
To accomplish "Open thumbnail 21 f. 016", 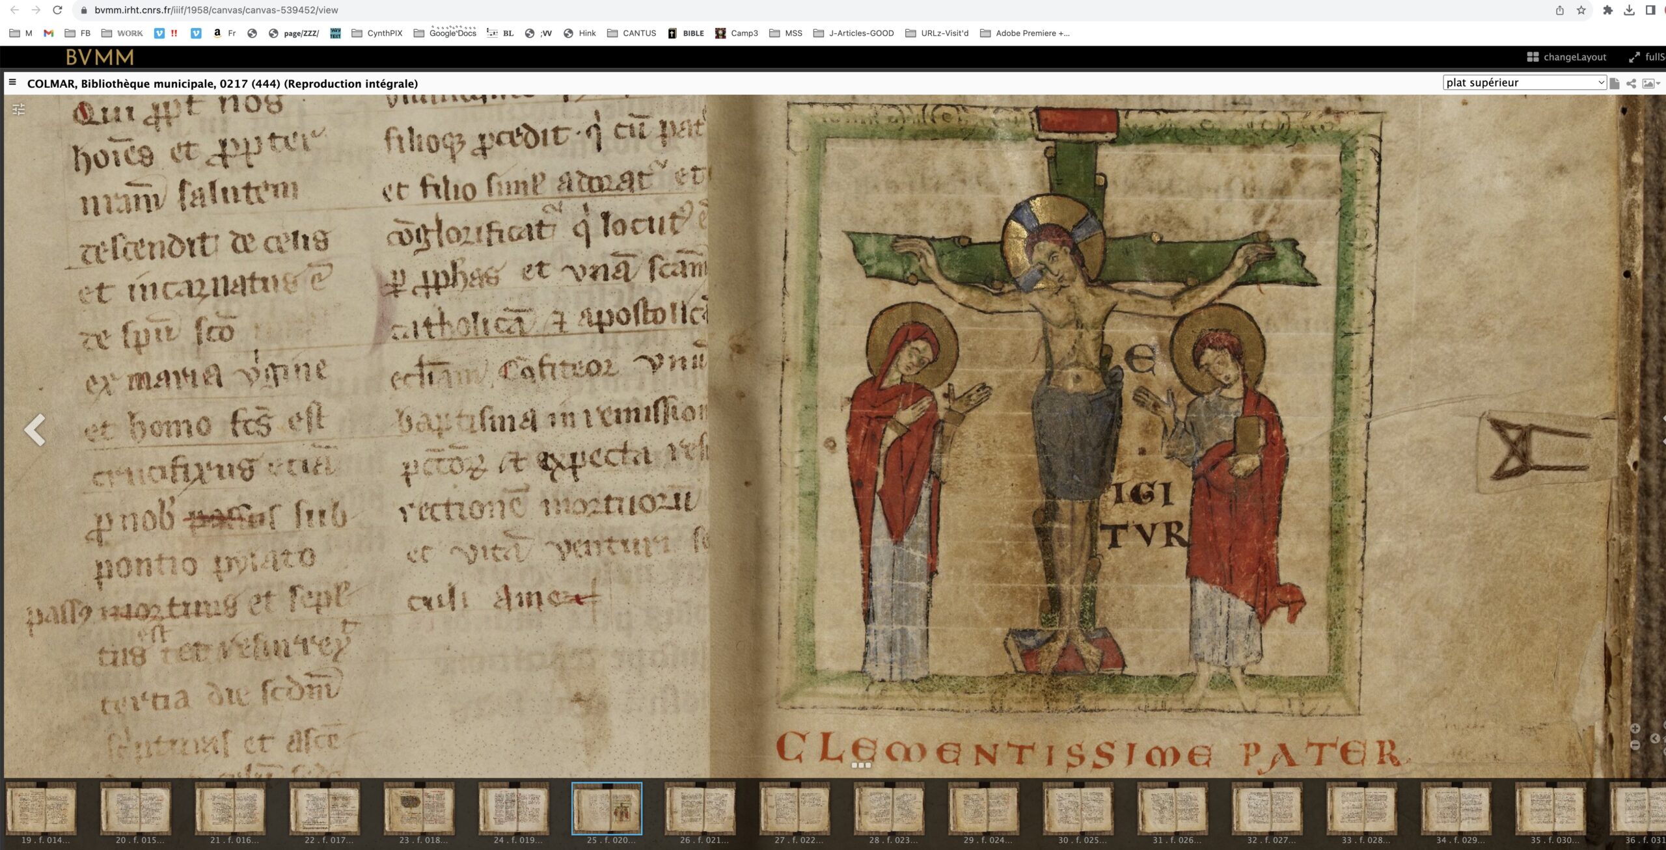I will [230, 808].
